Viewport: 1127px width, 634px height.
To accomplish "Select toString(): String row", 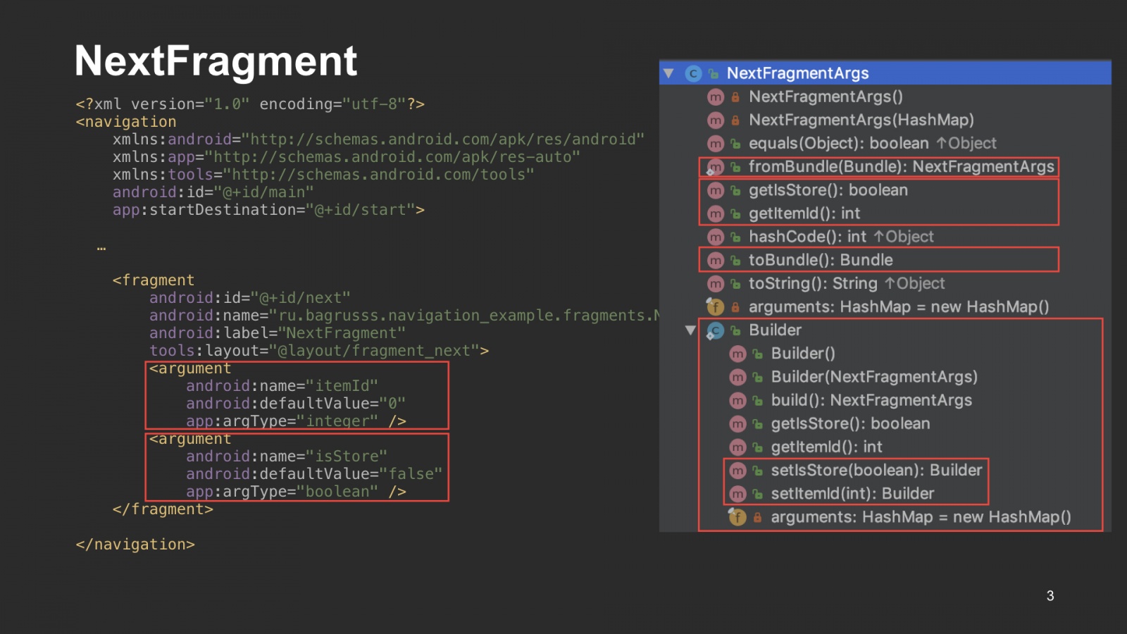I will (x=885, y=283).
